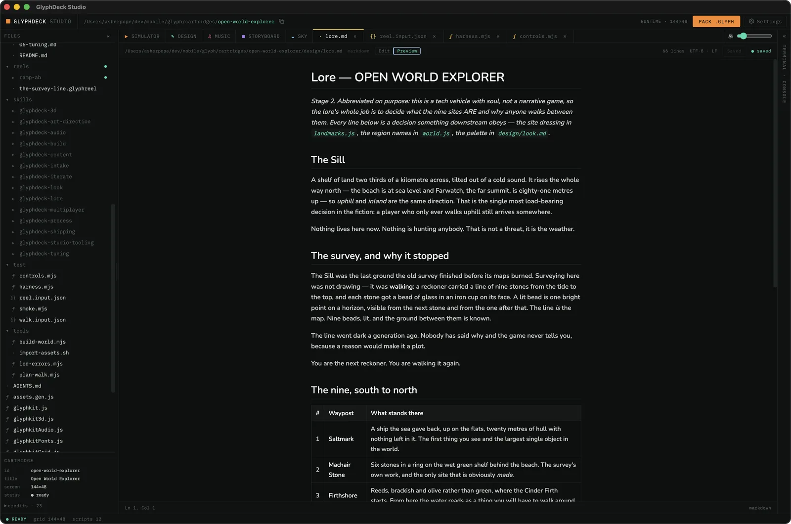The image size is (791, 524).
Task: Close the reel.input.json tab
Action: [x=435, y=37]
